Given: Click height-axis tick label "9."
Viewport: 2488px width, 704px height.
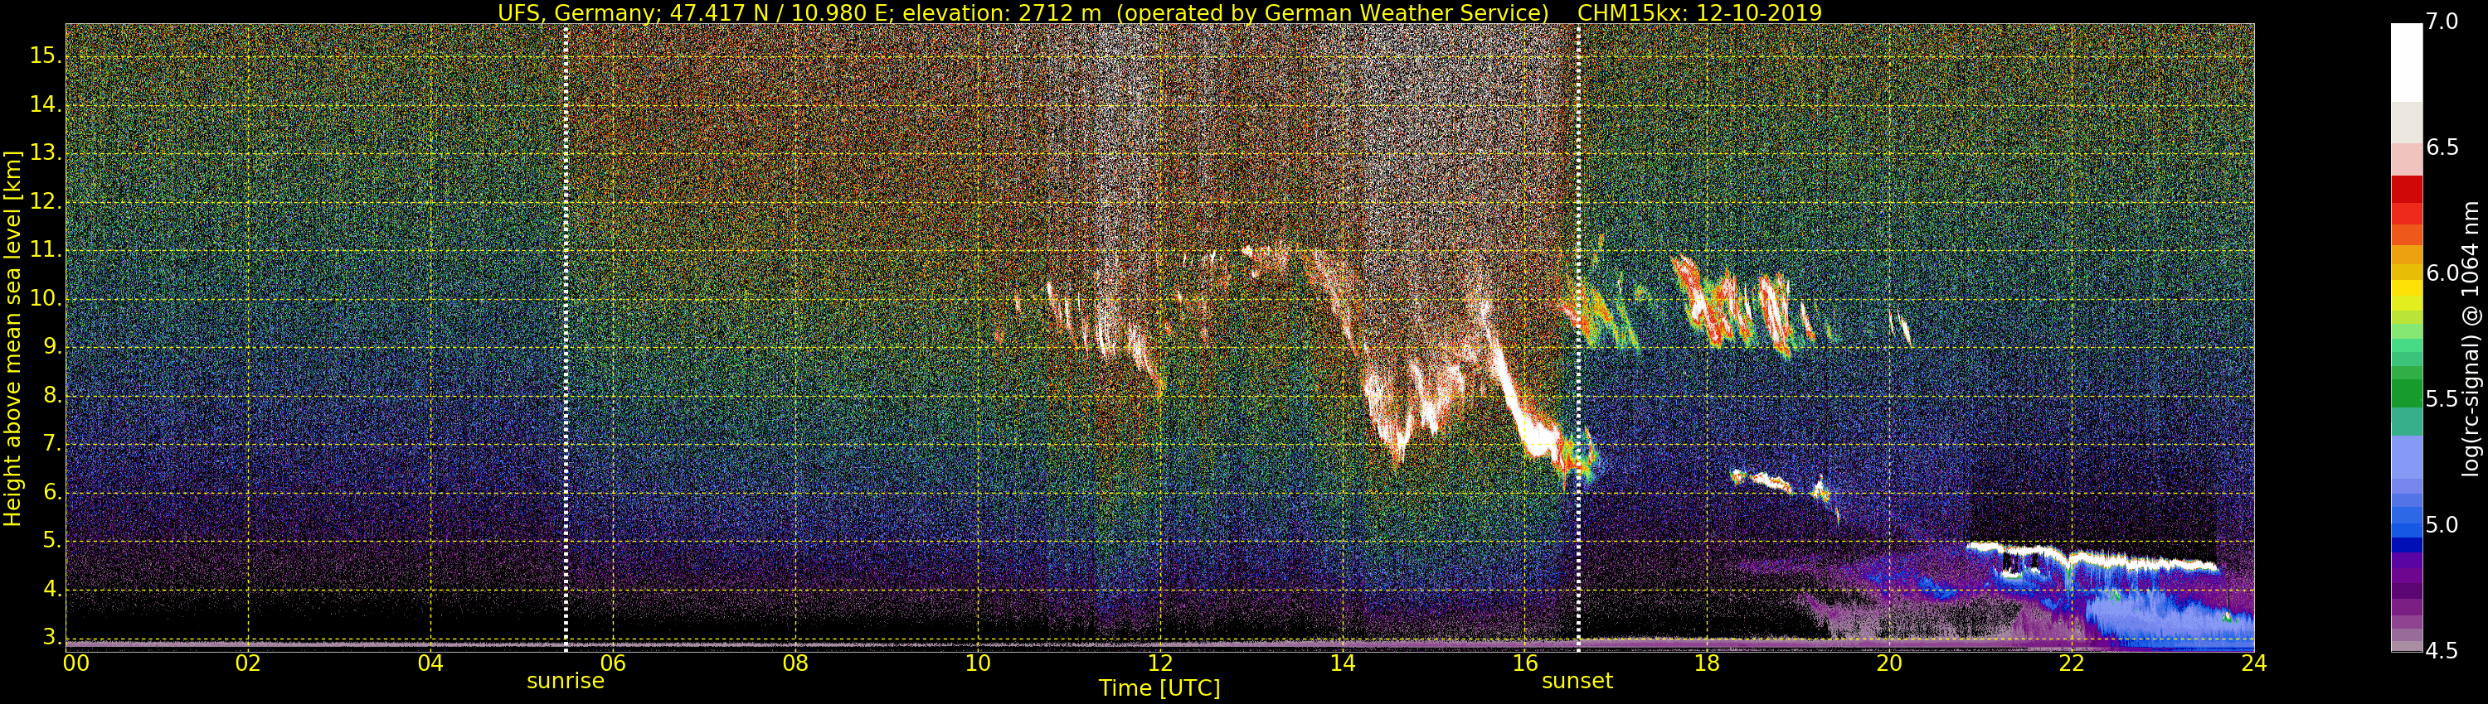Looking at the screenshot, I should 51,347.
